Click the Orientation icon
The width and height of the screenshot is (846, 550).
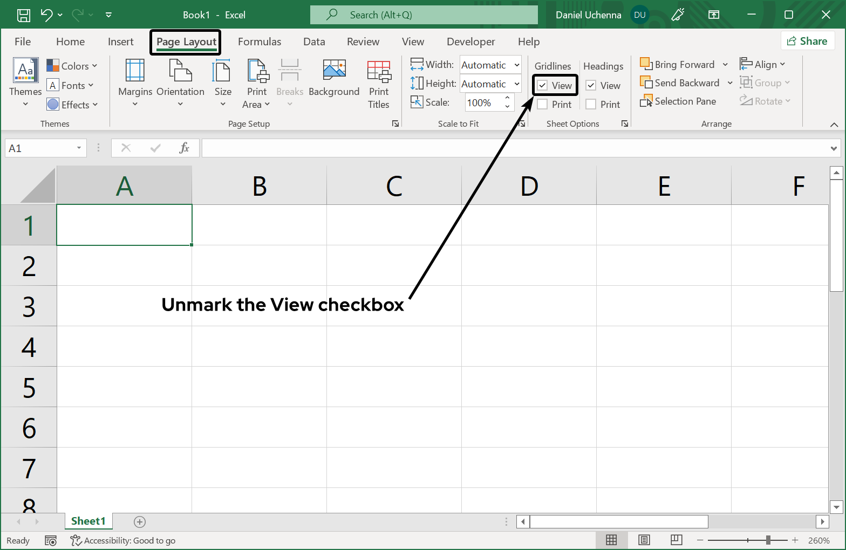pos(180,71)
